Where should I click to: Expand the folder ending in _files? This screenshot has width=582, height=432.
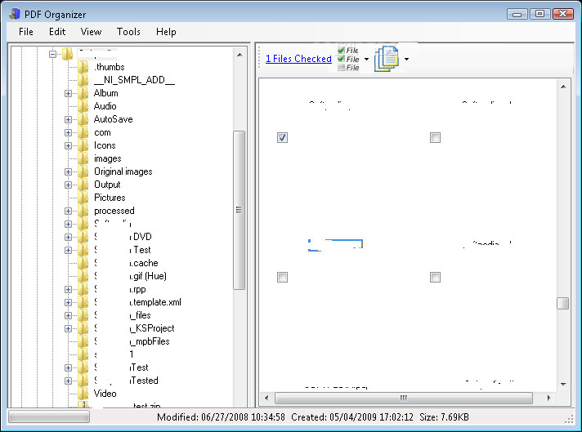pos(68,315)
